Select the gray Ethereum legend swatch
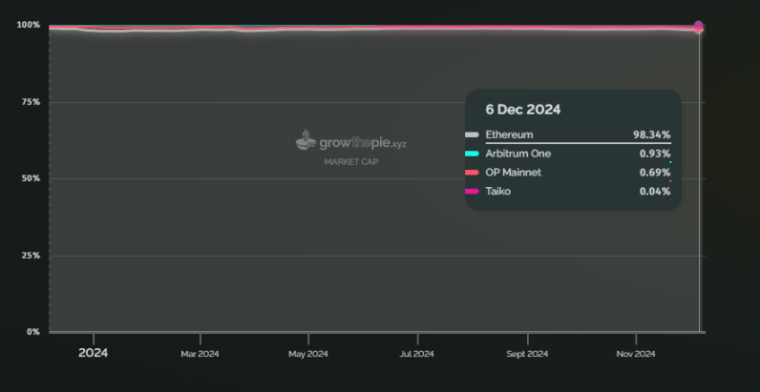Screen dimensions: 760x392 point(472,134)
